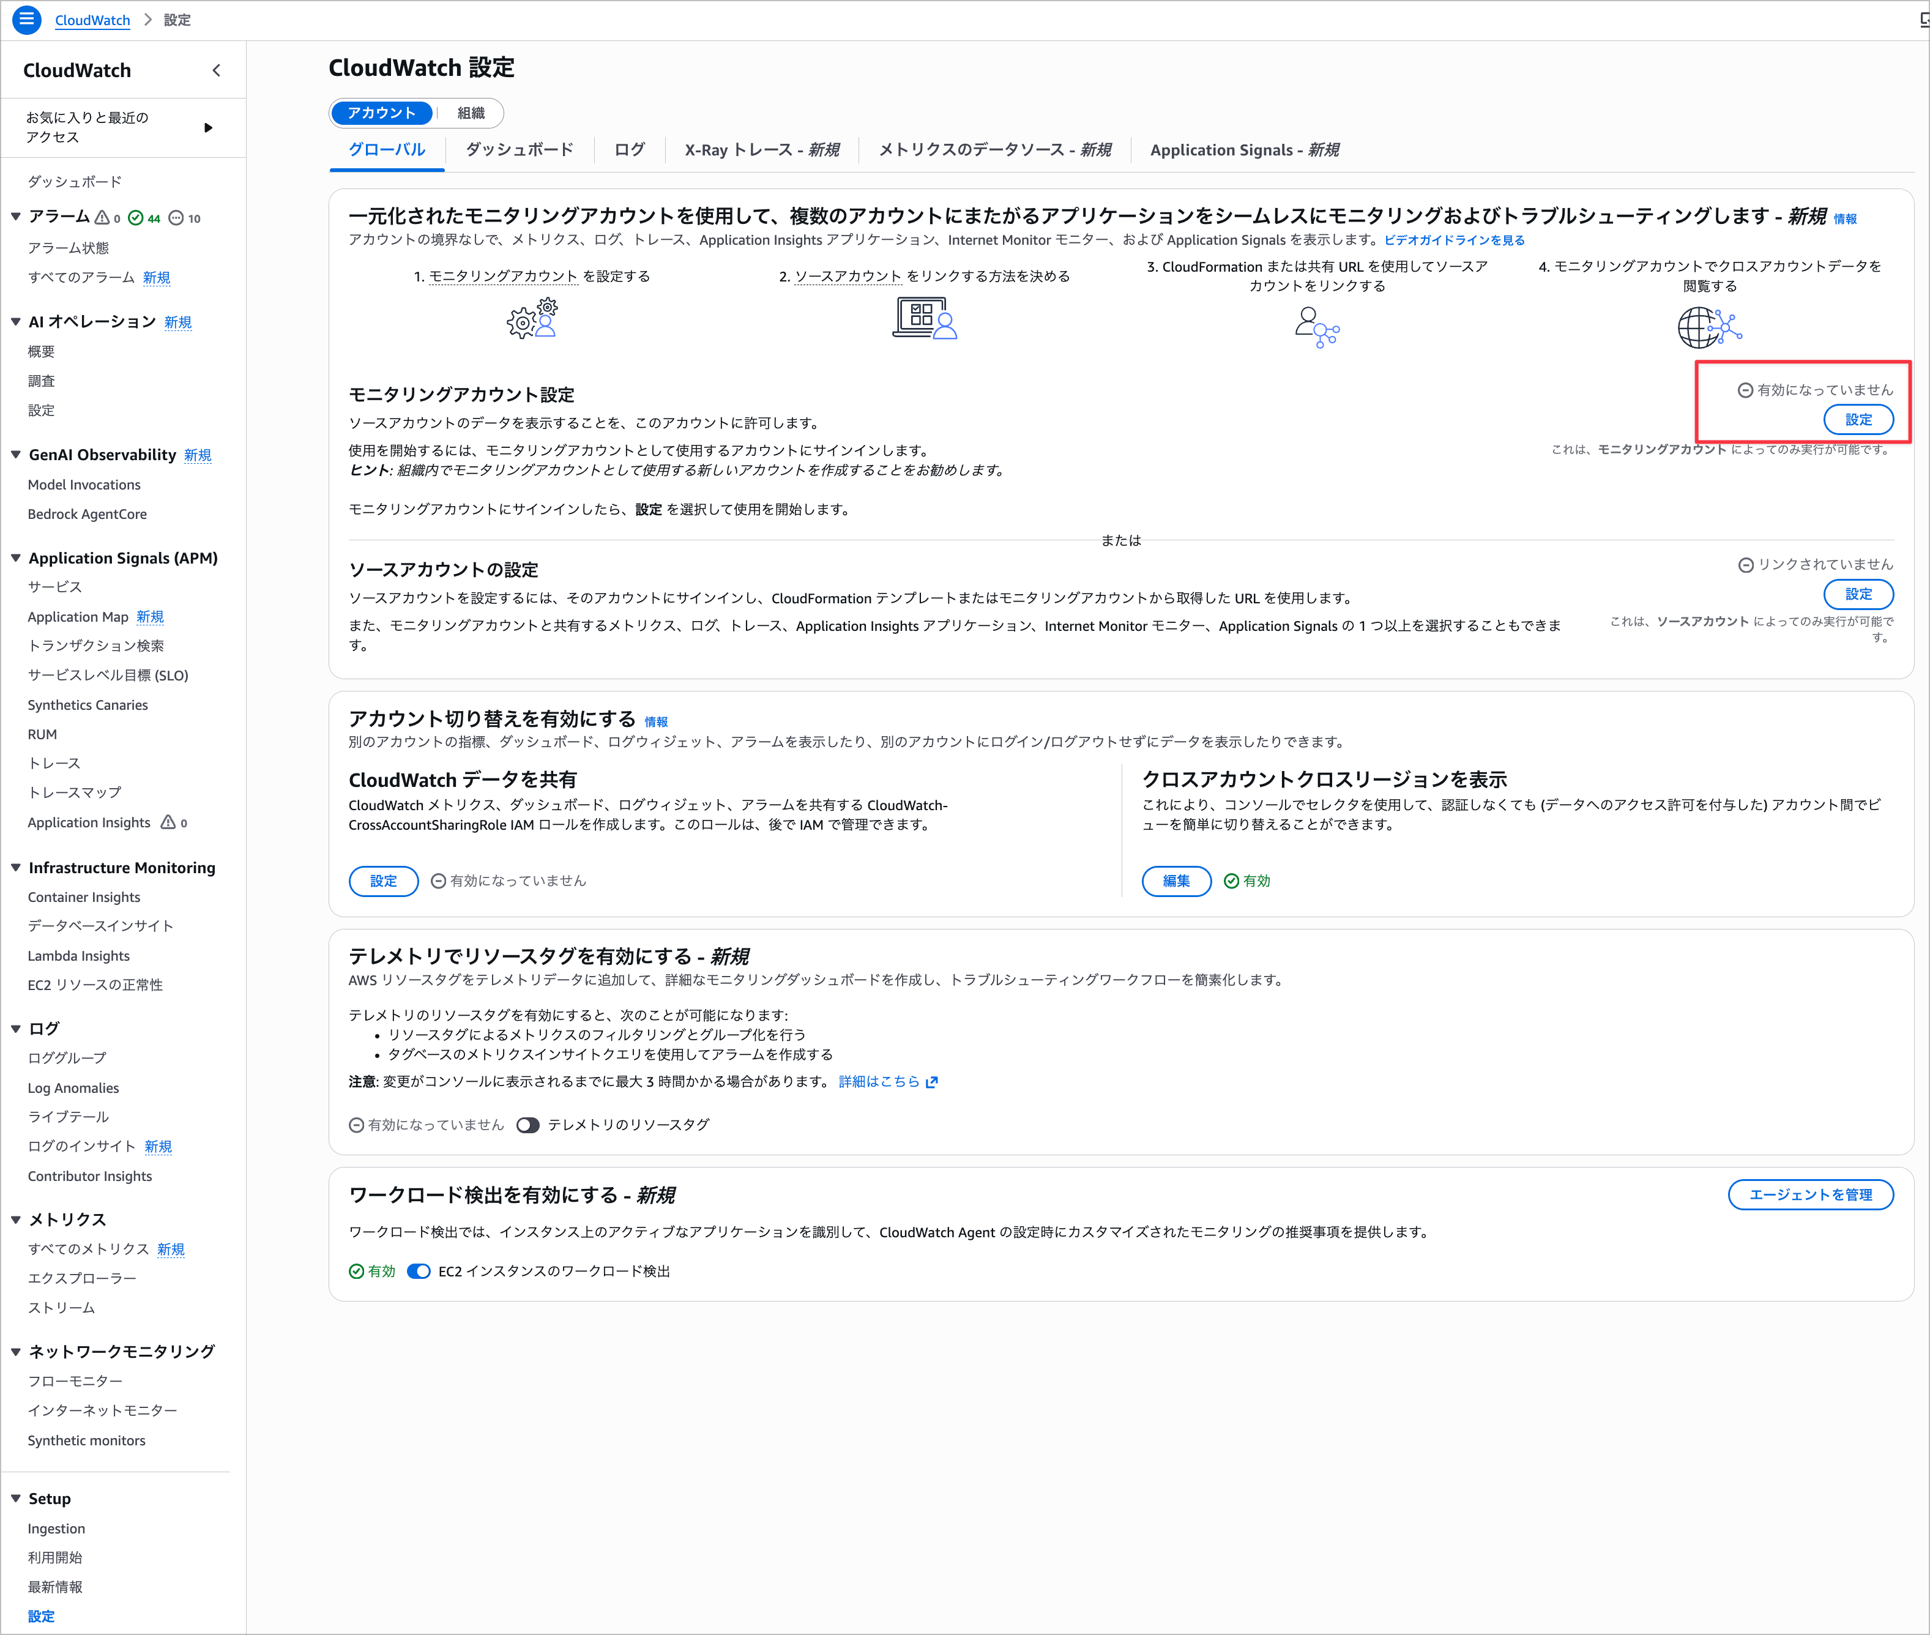Image resolution: width=1930 pixels, height=1635 pixels.
Task: Switch to the ダッシュボード tab
Action: [519, 150]
